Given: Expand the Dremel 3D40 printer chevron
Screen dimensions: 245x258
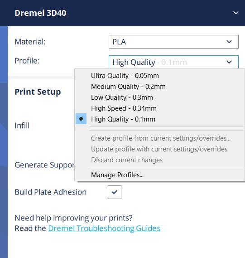Looking at the screenshot, I should point(236,13).
